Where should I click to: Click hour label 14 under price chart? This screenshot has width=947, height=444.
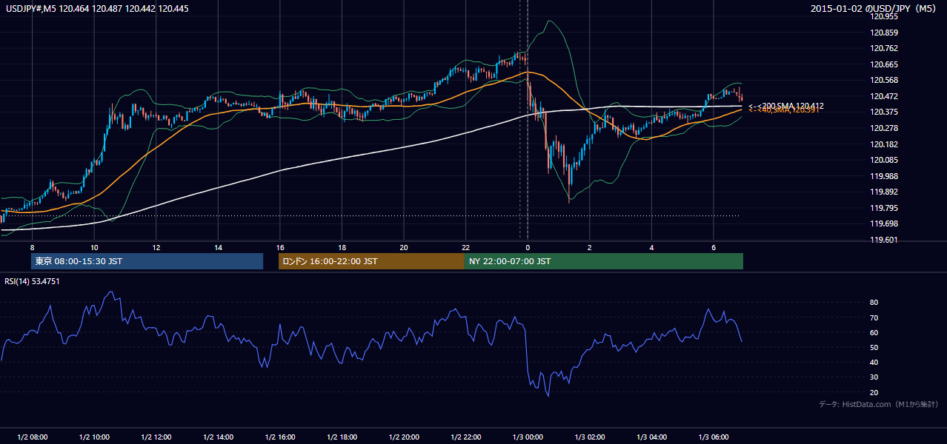coord(218,247)
